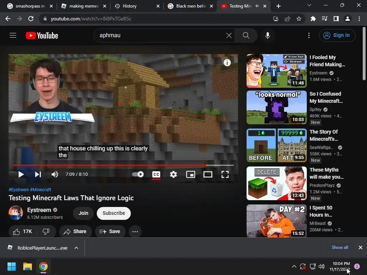Image resolution: width=367 pixels, height=275 pixels.
Task: Switch to theater mode
Action: coord(208,174)
